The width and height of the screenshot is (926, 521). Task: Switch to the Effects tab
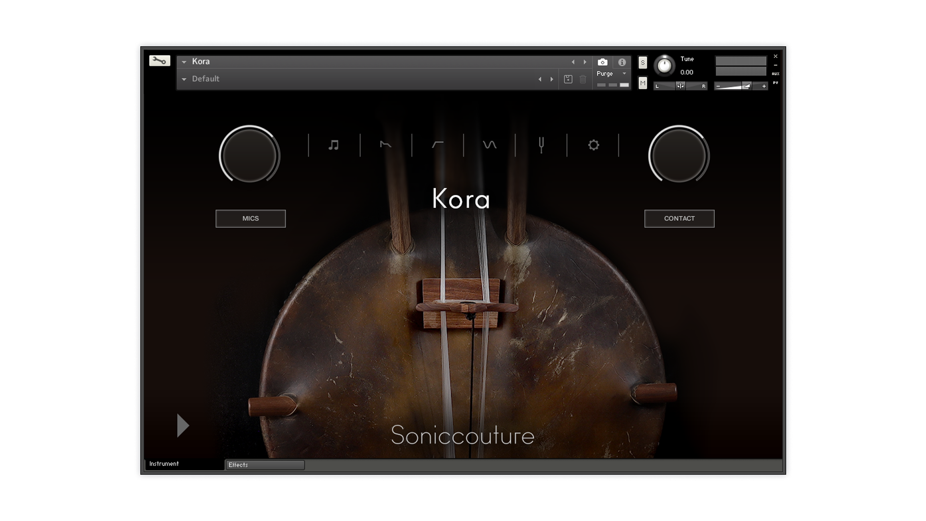click(265, 465)
